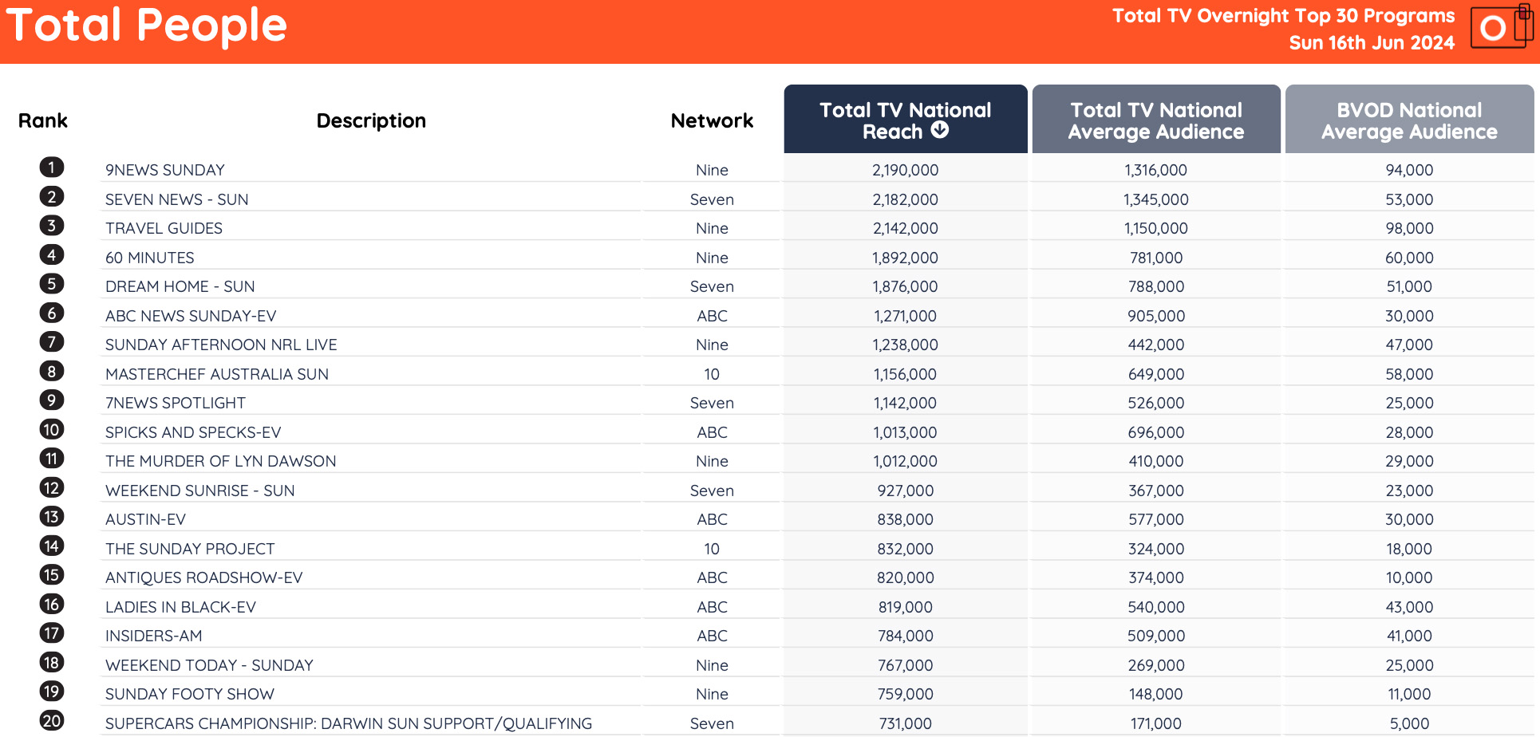Click reach value 2,182,000
Image resolution: width=1540 pixels, height=737 pixels.
906,199
